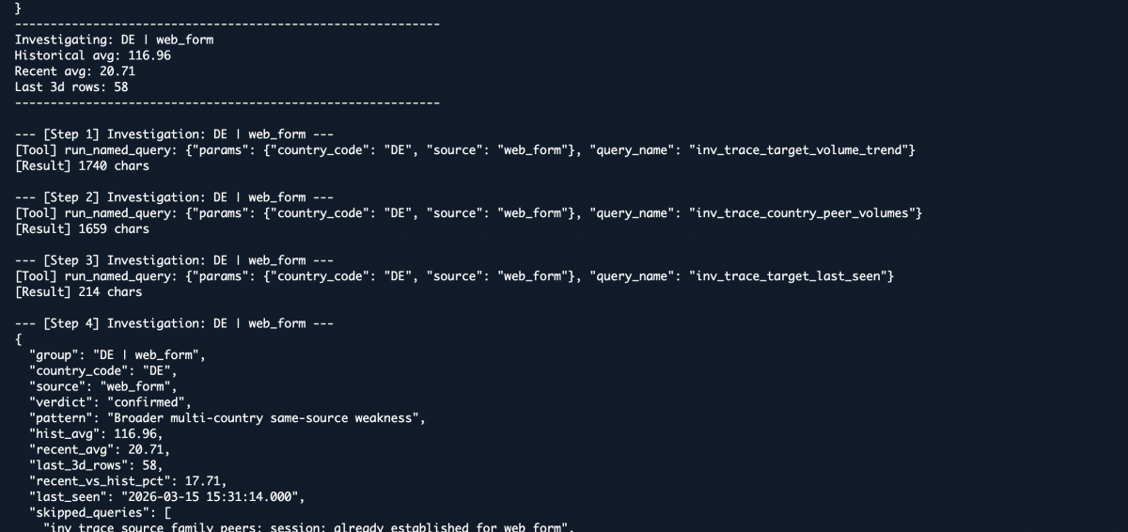Click the "Historical avg: 116.96" text

click(x=92, y=55)
